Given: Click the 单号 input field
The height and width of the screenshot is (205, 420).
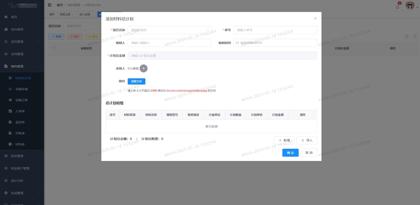Looking at the screenshot, I should click(x=275, y=30).
